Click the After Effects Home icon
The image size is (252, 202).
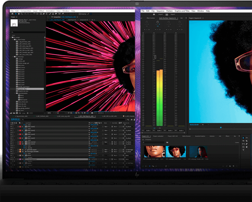click(12, 14)
